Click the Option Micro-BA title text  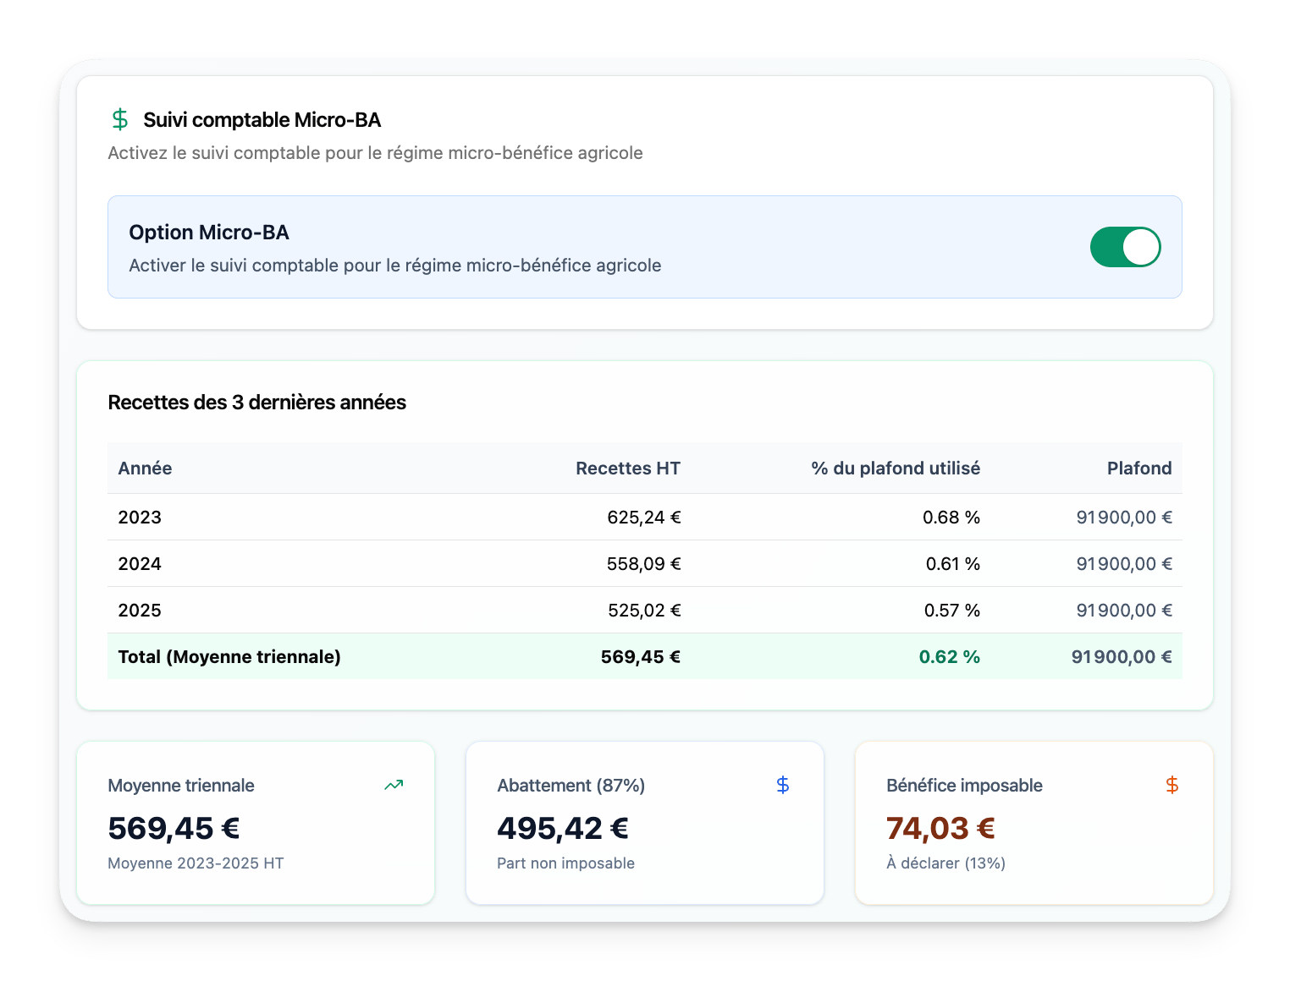tap(209, 233)
